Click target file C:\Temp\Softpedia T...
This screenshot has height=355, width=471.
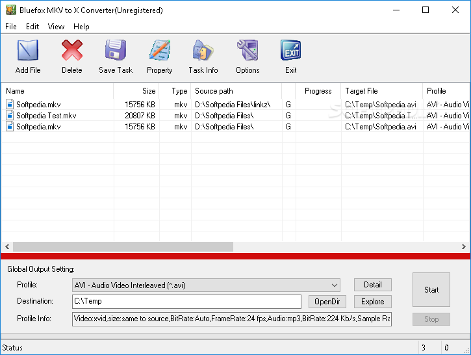pyautogui.click(x=381, y=116)
